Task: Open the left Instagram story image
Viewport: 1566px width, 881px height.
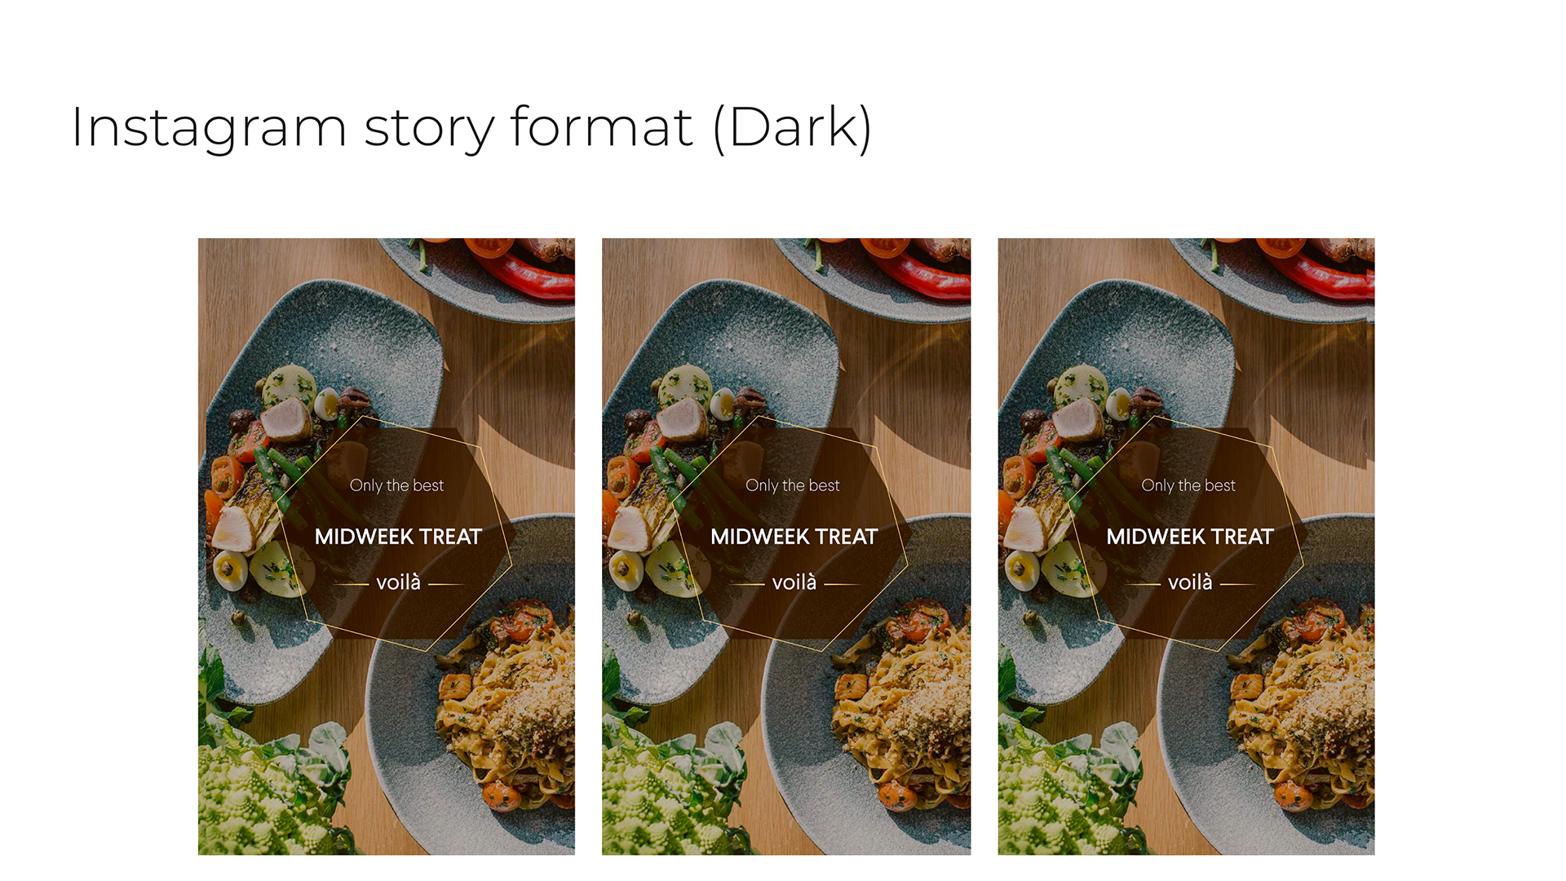Action: tap(387, 547)
